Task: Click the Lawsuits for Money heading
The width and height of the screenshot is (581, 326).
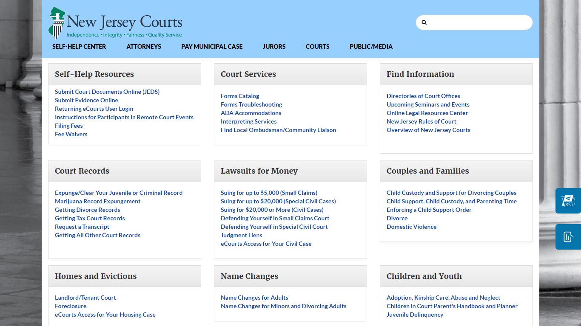Action: tap(259, 171)
